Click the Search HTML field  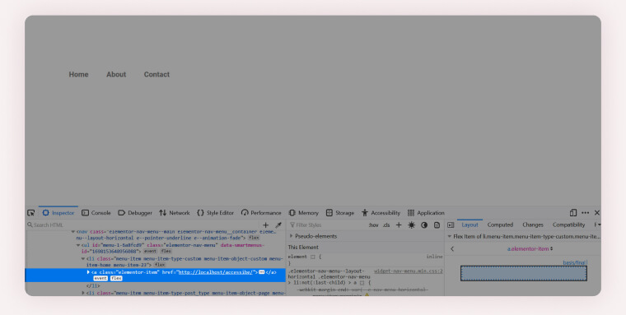(x=142, y=225)
